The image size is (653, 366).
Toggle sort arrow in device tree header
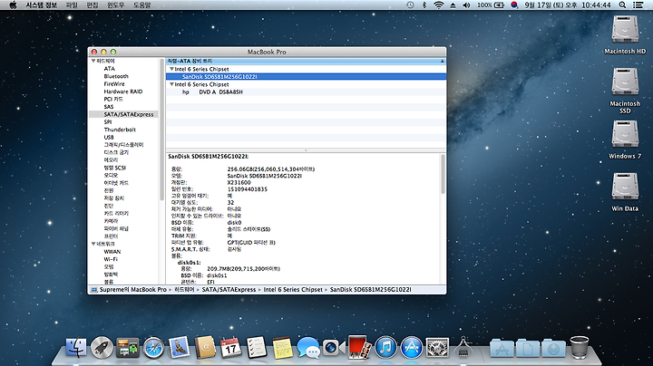pos(443,61)
